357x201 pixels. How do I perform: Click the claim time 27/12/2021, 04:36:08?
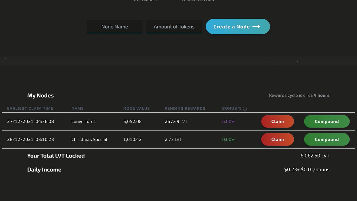click(30, 121)
